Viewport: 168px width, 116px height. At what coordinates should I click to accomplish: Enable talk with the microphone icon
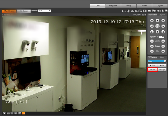(163, 11)
